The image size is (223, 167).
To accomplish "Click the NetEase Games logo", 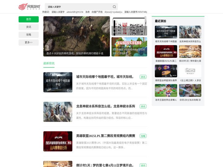I will tap(29, 7).
